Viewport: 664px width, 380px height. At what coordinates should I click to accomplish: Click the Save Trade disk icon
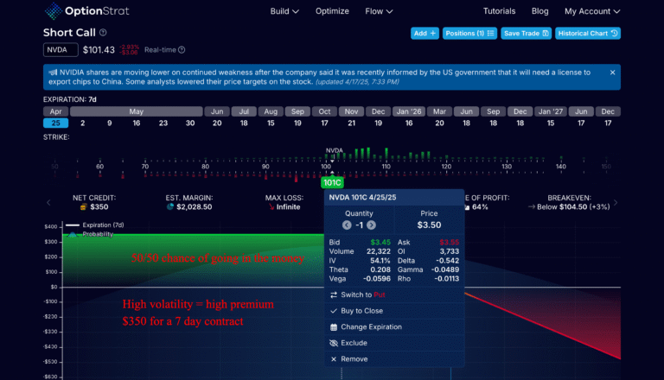coord(546,33)
